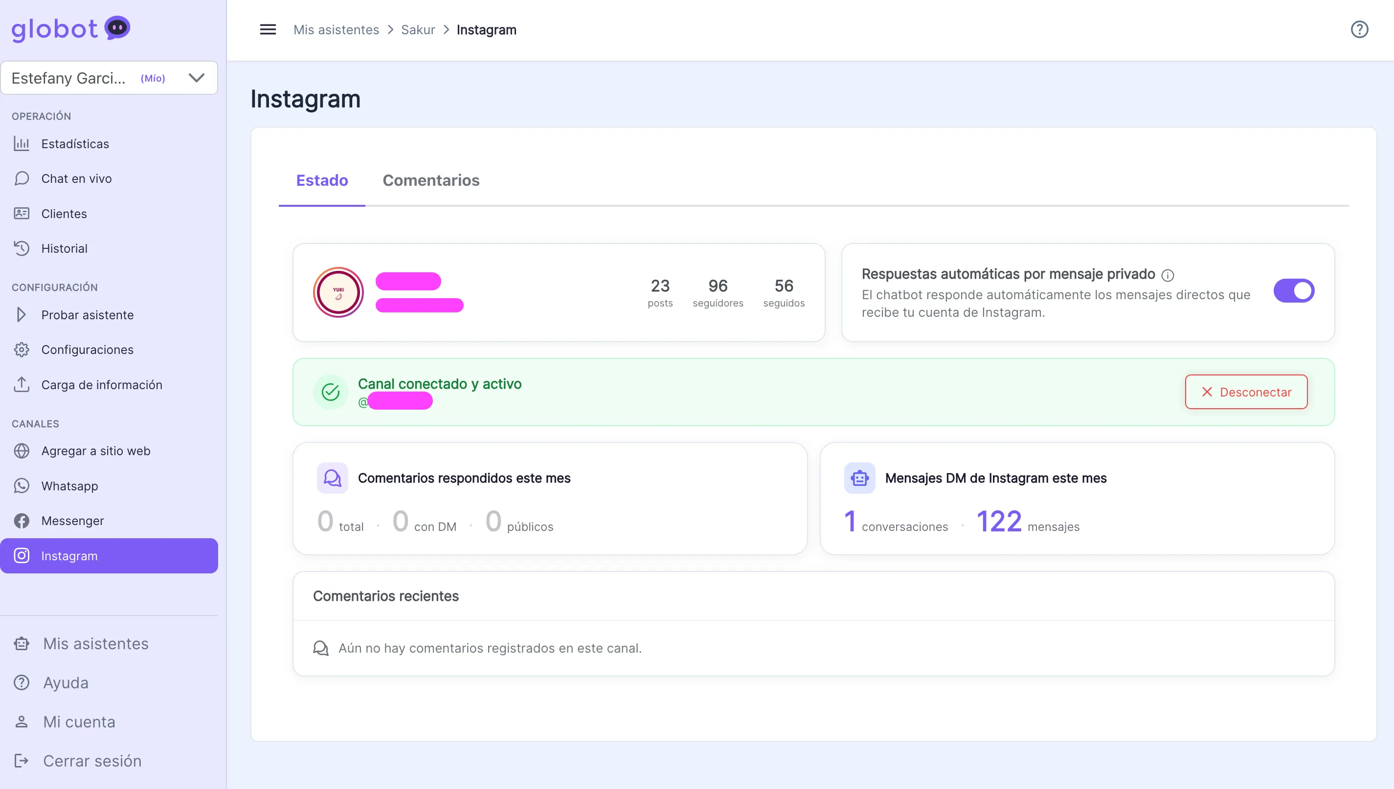Click the 23 posts count

[660, 292]
